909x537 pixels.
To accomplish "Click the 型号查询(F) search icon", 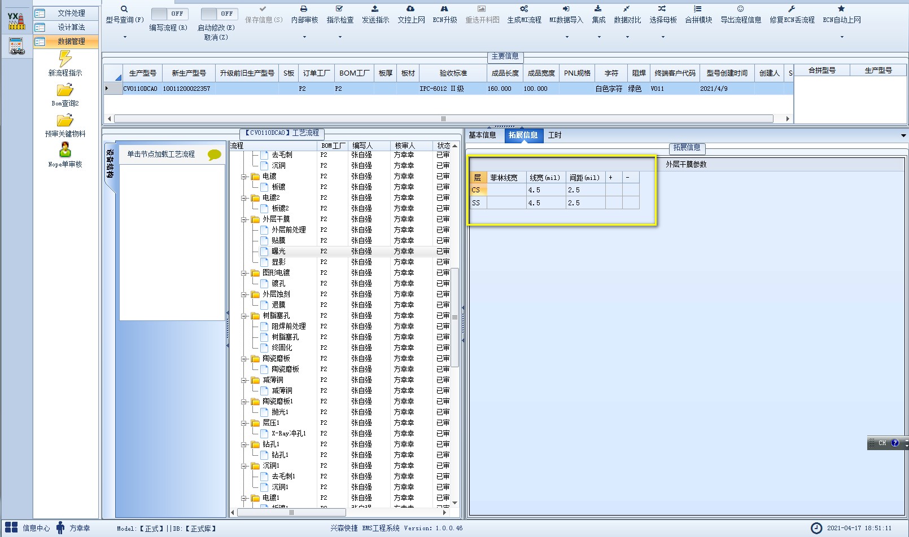I will tap(124, 9).
